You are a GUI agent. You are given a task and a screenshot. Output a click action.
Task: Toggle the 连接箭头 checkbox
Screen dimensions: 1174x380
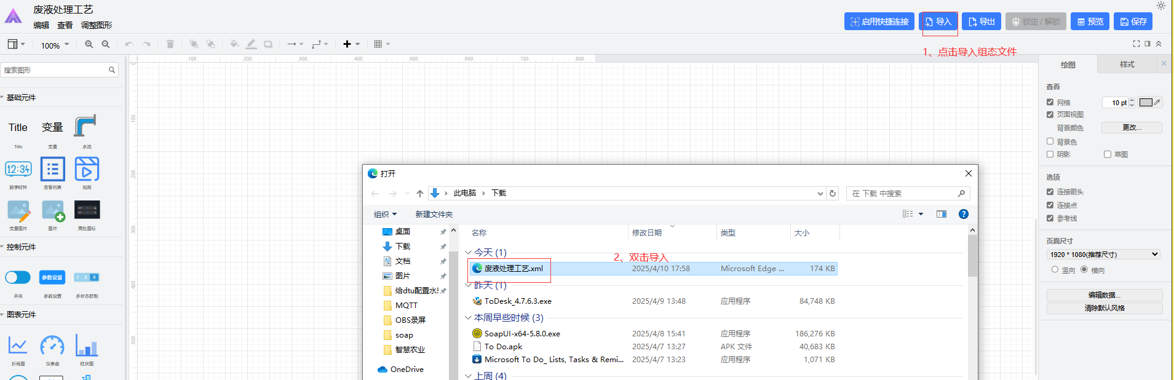pos(1050,192)
